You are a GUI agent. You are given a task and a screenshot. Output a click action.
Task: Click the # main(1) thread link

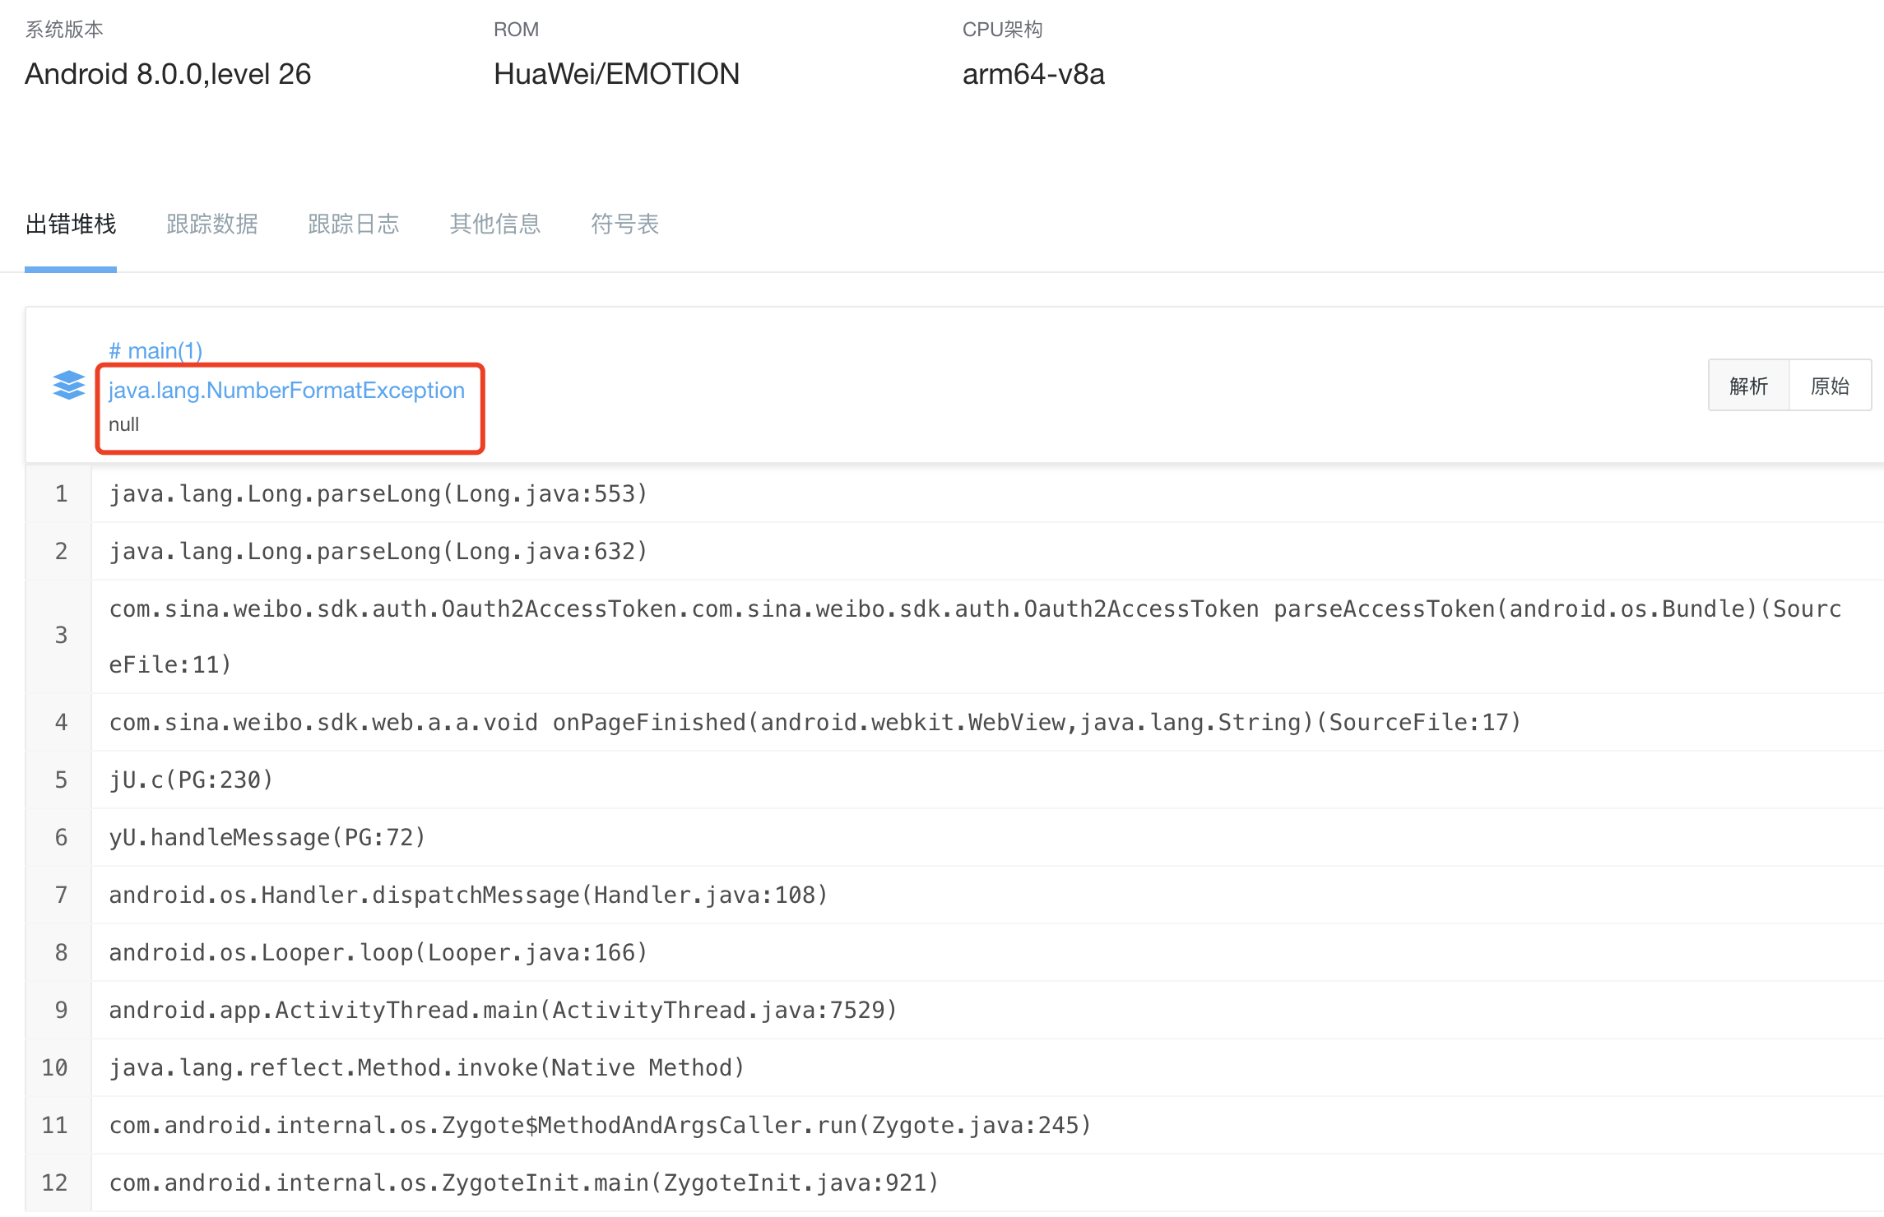[x=155, y=351]
